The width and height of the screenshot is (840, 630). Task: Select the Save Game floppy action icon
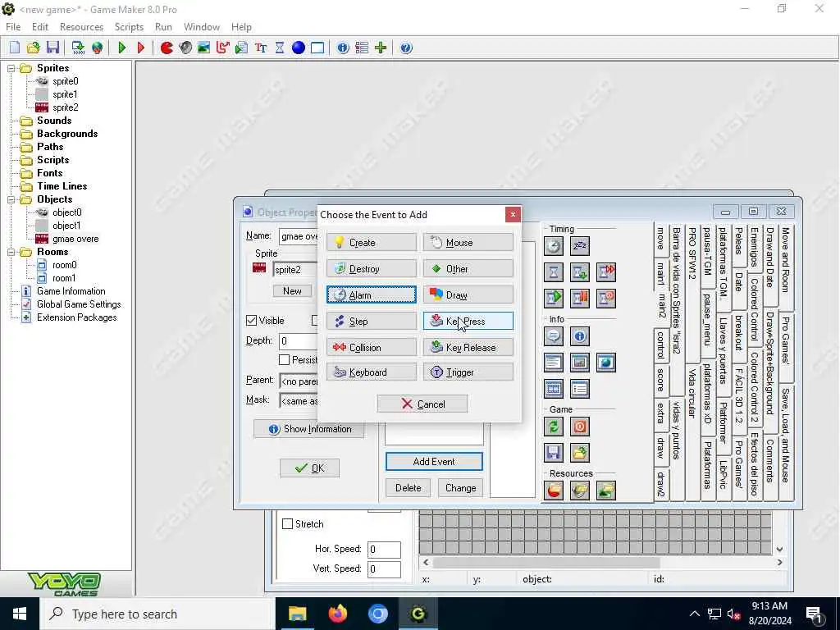tap(554, 453)
